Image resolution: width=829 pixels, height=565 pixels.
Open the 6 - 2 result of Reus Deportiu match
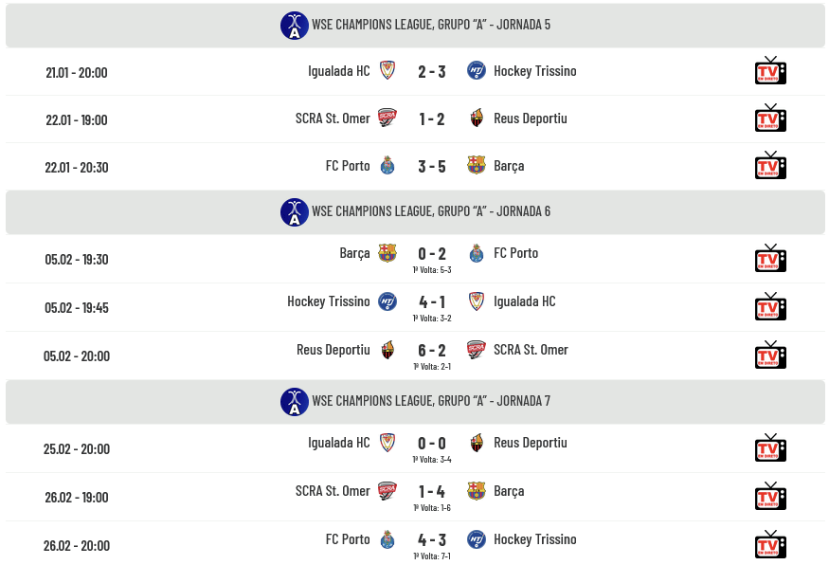(431, 350)
